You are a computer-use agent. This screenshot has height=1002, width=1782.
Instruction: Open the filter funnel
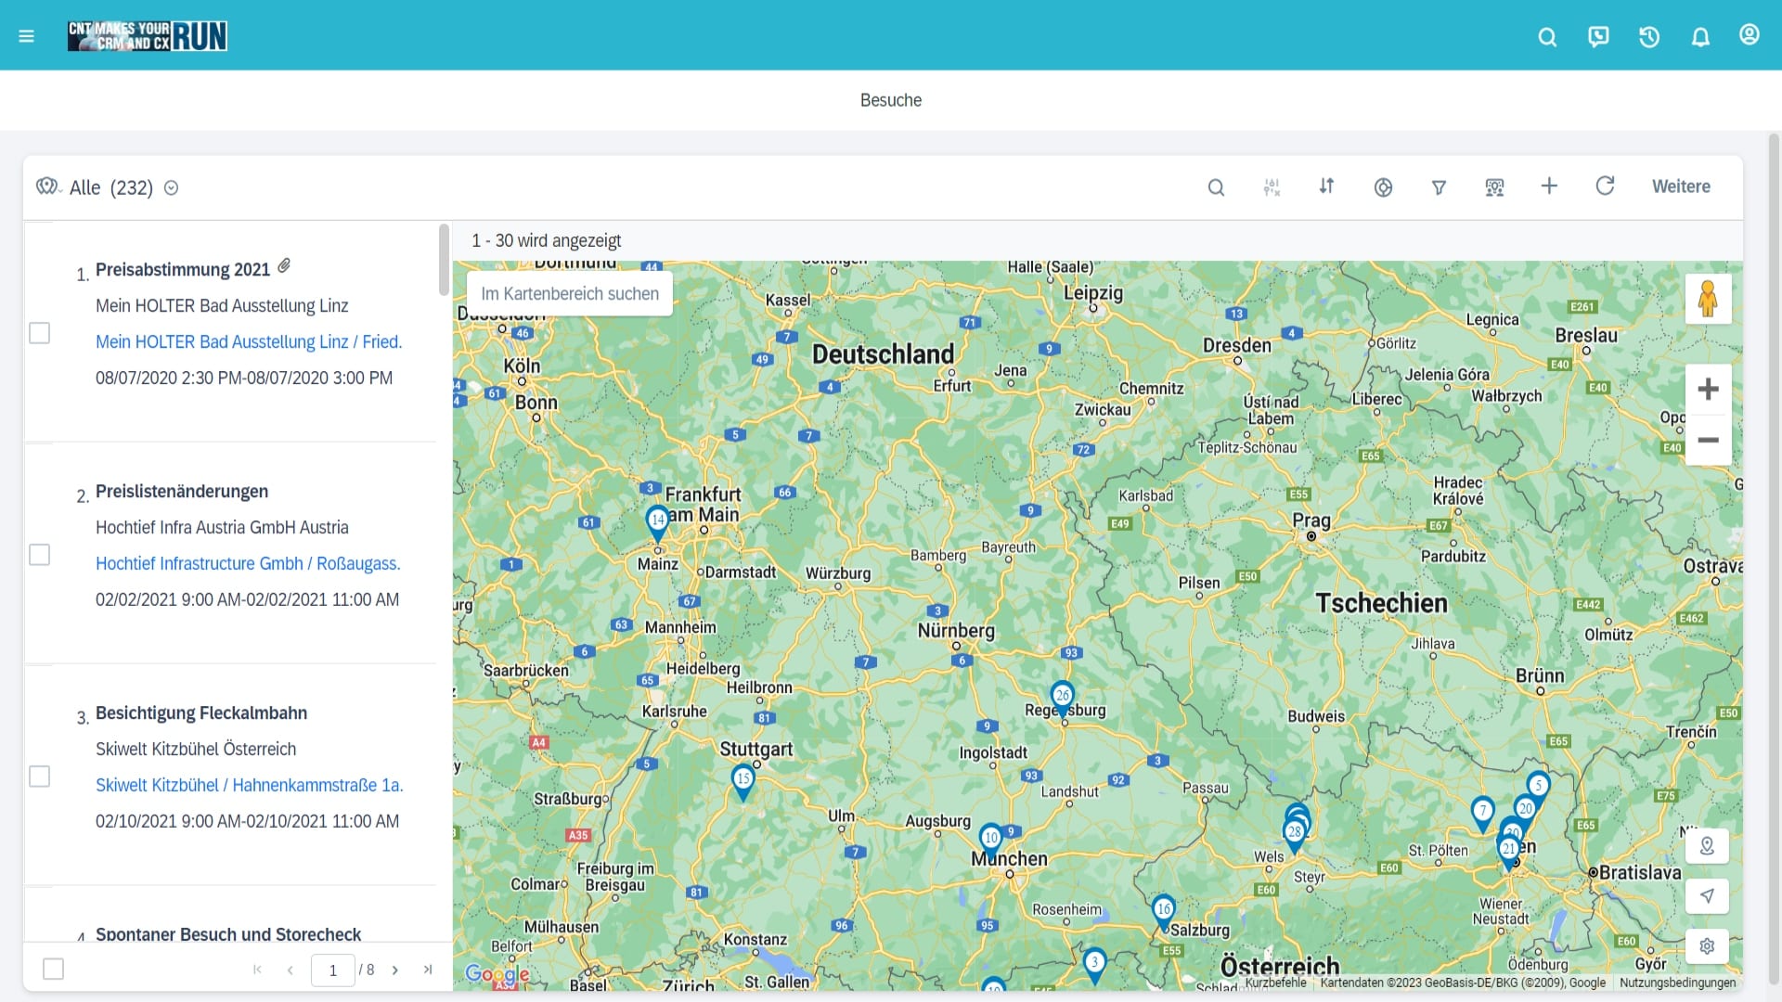point(1439,187)
